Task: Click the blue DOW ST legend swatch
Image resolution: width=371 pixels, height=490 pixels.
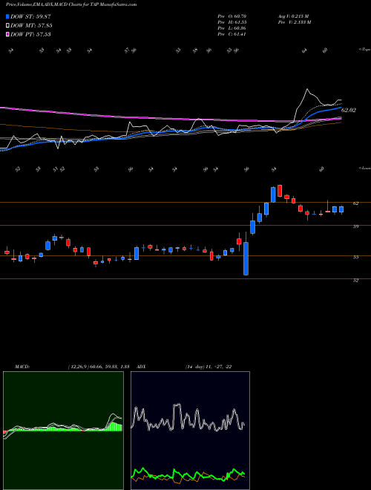Action: (x=7, y=16)
